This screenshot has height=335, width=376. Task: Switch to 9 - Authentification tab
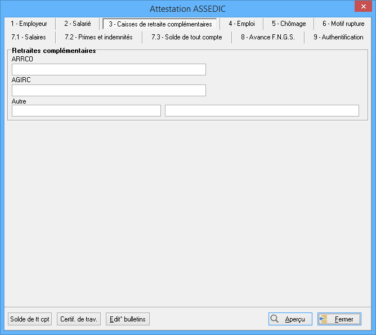(x=338, y=37)
